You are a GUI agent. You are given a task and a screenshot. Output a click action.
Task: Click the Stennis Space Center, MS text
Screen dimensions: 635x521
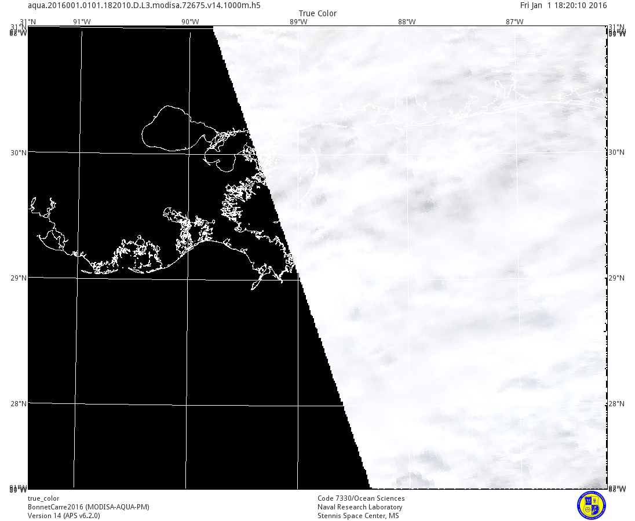pos(358,516)
